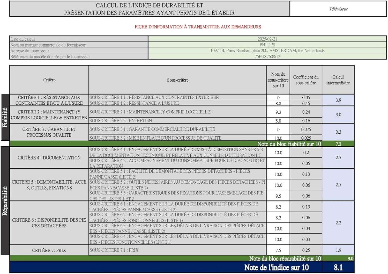Click the 'Critère 7: Prix' cell

49,250
